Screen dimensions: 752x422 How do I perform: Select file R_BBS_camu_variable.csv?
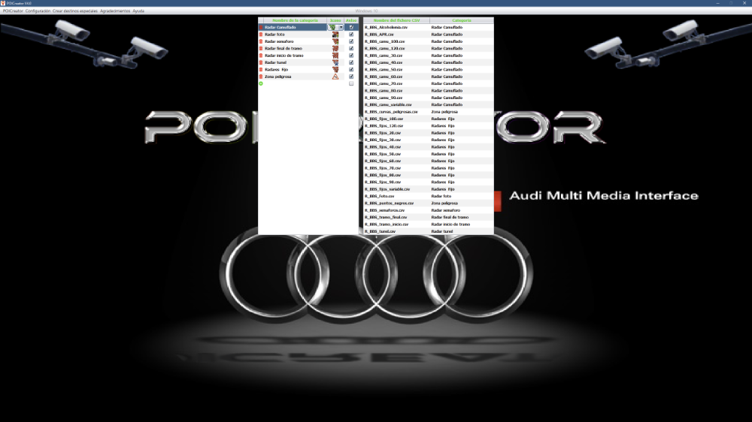point(388,105)
